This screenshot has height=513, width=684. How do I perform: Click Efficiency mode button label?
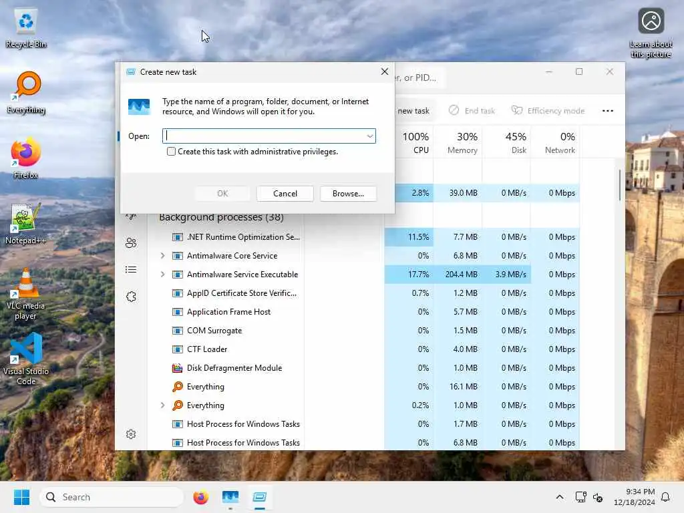556,111
